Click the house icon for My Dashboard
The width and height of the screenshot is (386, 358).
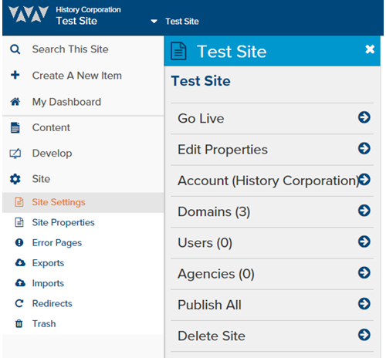15,102
